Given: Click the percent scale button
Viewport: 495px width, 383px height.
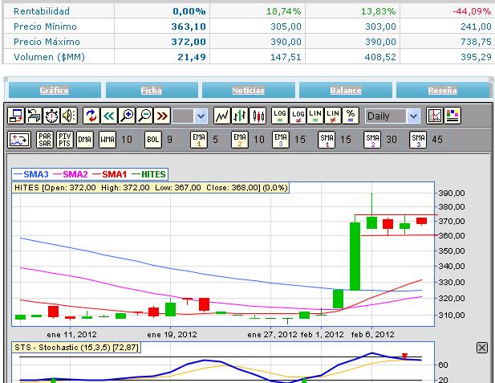Looking at the screenshot, I should [351, 116].
